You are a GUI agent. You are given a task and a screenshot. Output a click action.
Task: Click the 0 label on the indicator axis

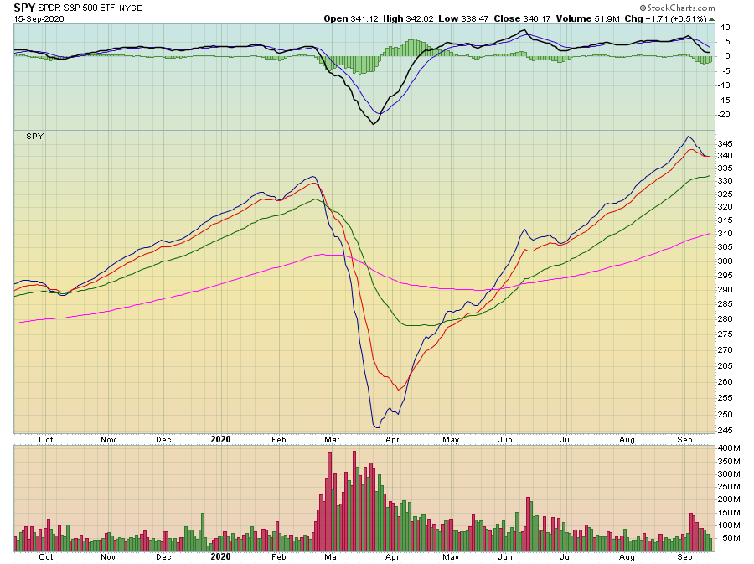[727, 56]
